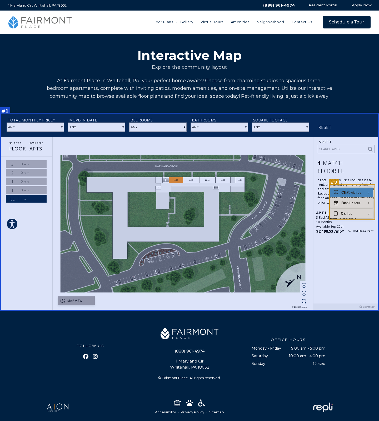Click the Equal Housing Opportunity icon

click(177, 403)
